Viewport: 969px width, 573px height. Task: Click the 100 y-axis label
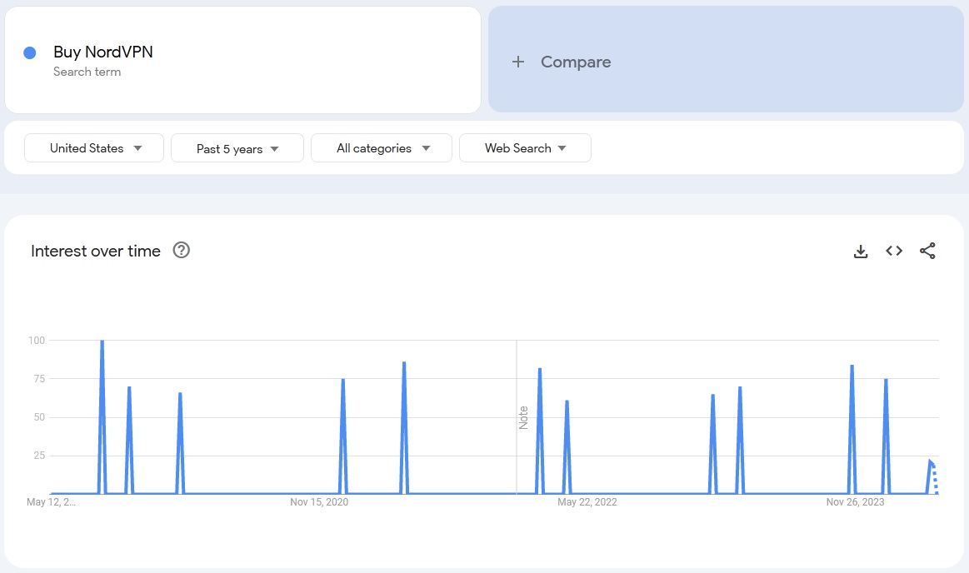(x=37, y=340)
